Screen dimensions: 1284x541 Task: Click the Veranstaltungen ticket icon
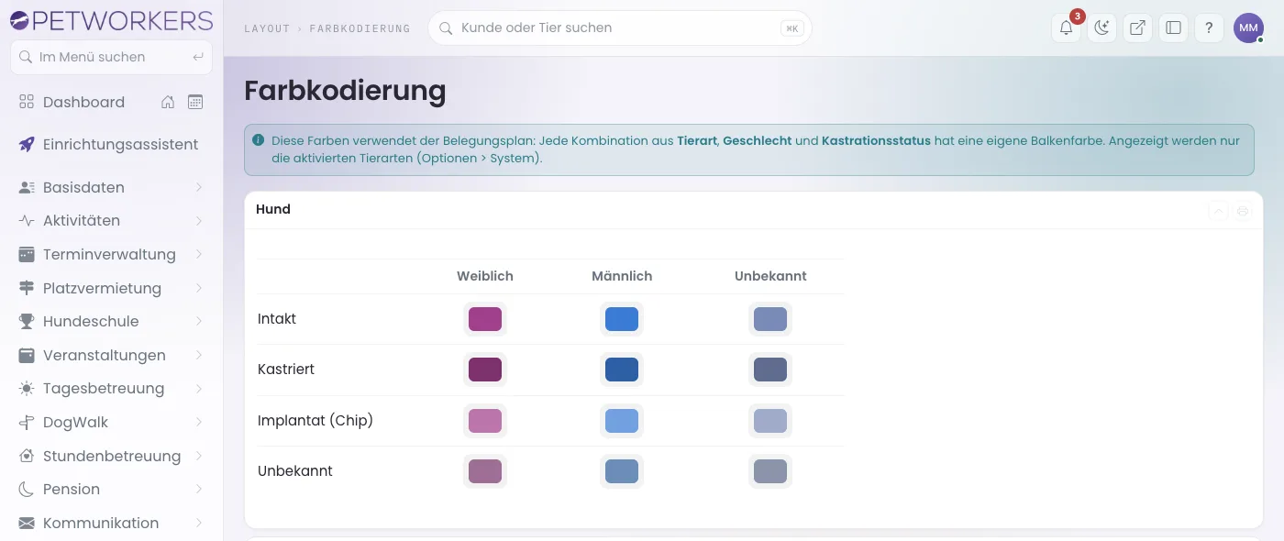pos(27,355)
